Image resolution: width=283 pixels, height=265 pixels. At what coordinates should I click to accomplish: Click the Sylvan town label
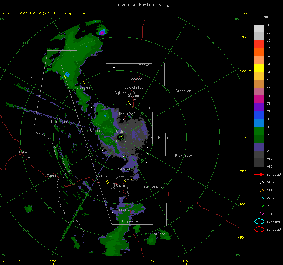pyautogui.click(x=120, y=93)
